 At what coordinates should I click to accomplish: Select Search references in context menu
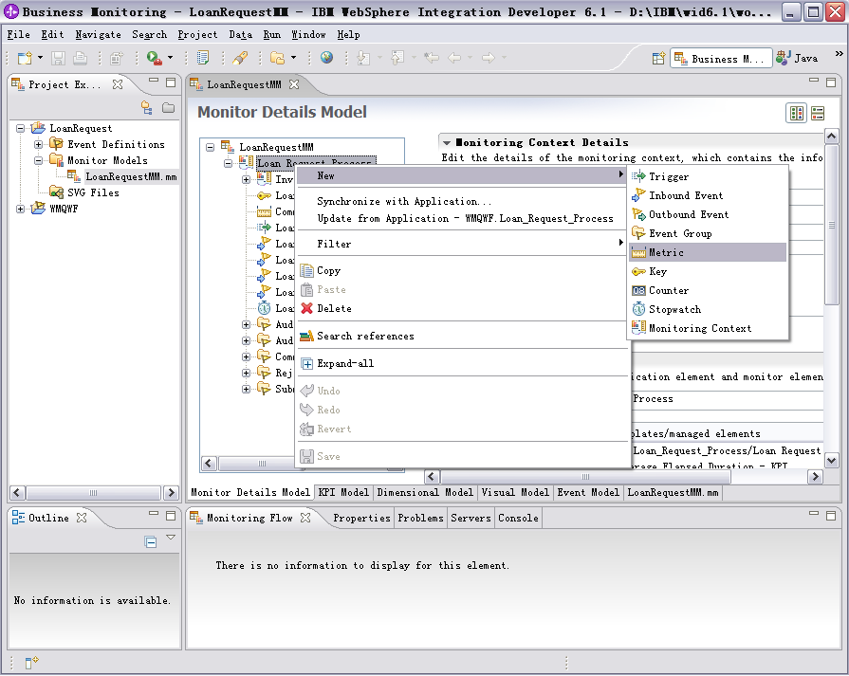click(x=462, y=337)
